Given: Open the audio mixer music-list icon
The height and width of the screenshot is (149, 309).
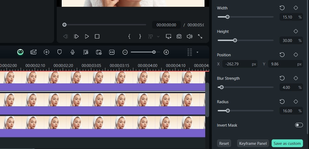Looking at the screenshot, I should [x=85, y=52].
